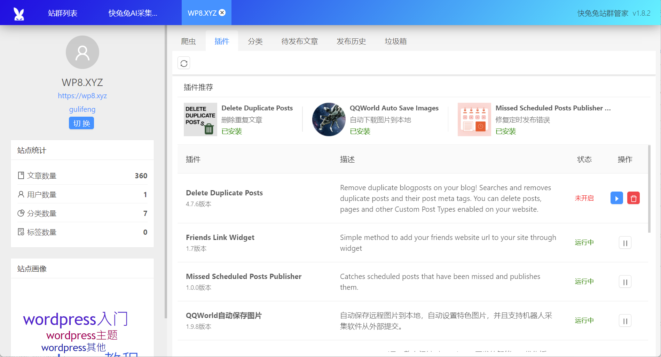Click 已安装 under 修复定时发布错误
This screenshot has height=357, width=661.
[x=506, y=131]
